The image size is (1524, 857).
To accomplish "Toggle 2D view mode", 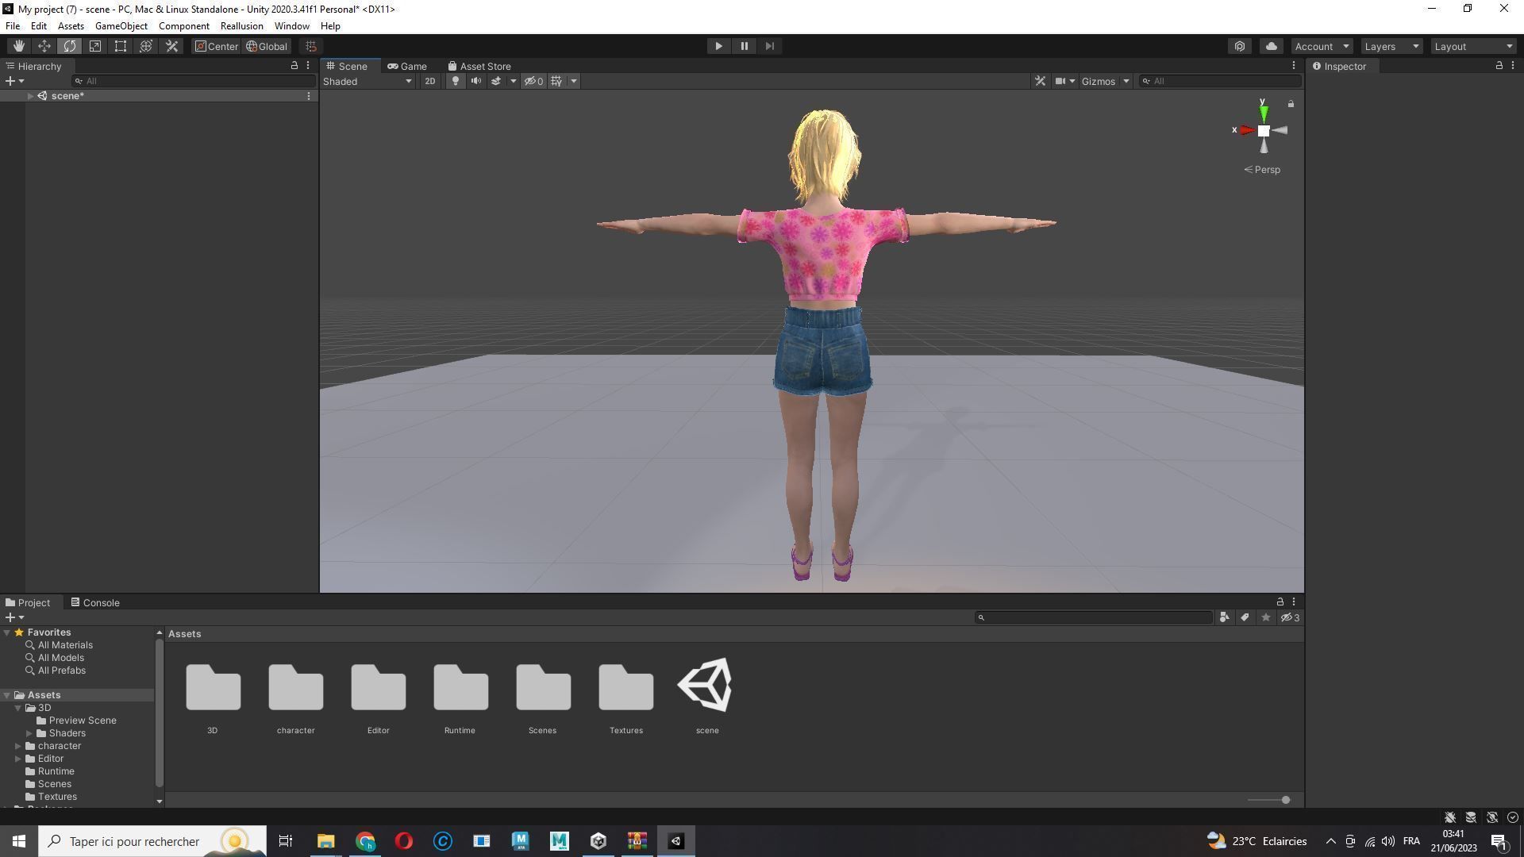I will click(x=429, y=81).
